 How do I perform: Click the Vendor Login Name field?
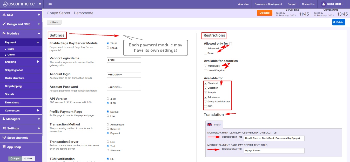[x=124, y=60]
